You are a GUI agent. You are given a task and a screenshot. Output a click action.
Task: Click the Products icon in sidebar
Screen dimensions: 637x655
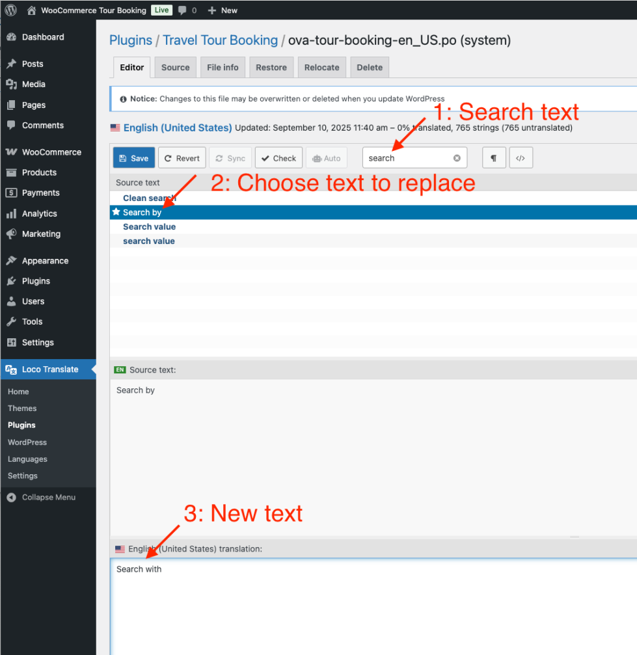pyautogui.click(x=11, y=172)
